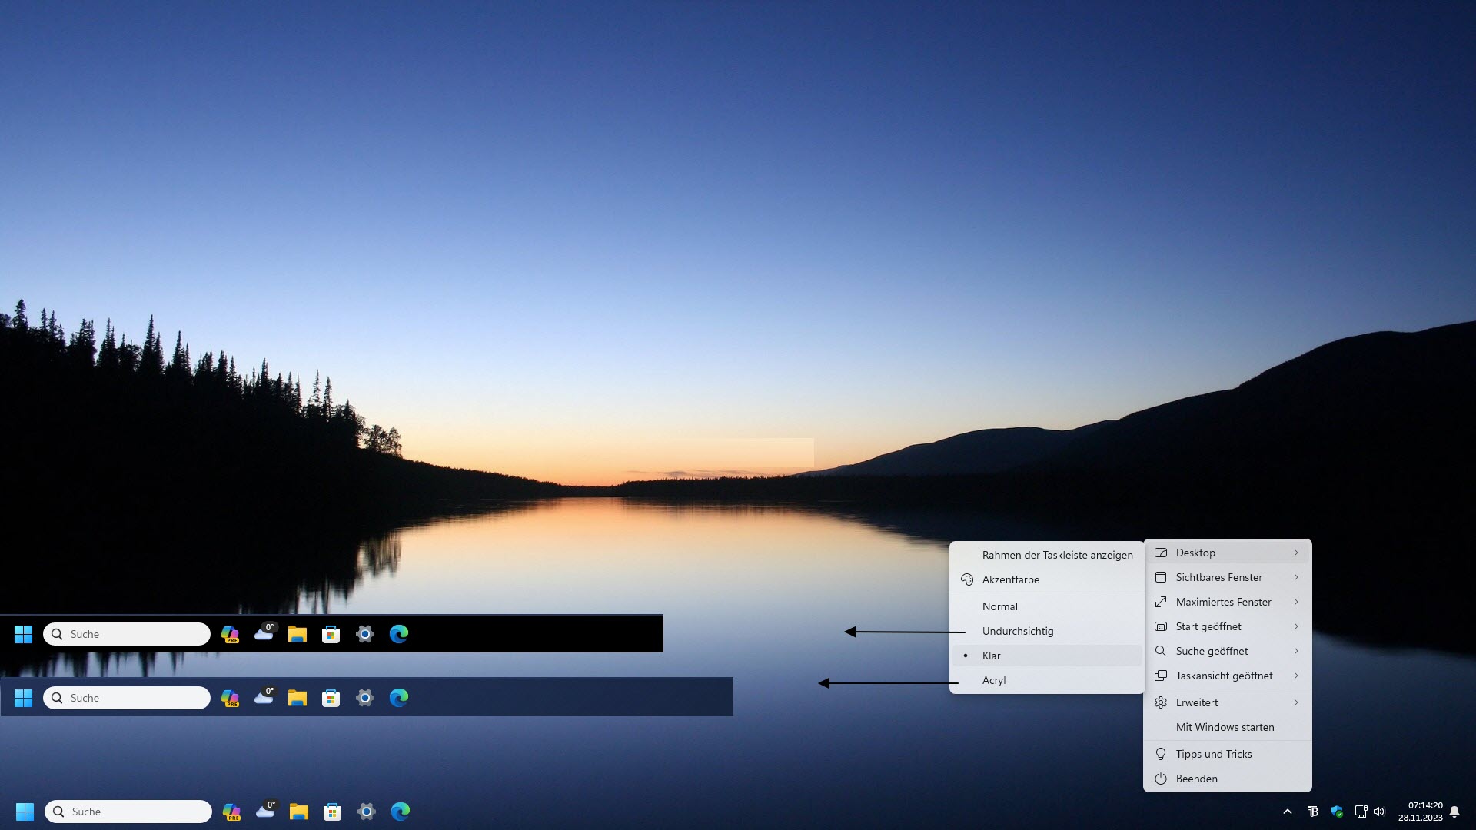This screenshot has height=830, width=1476.
Task: Open the Akzentfarbe color picker
Action: [x=1010, y=579]
